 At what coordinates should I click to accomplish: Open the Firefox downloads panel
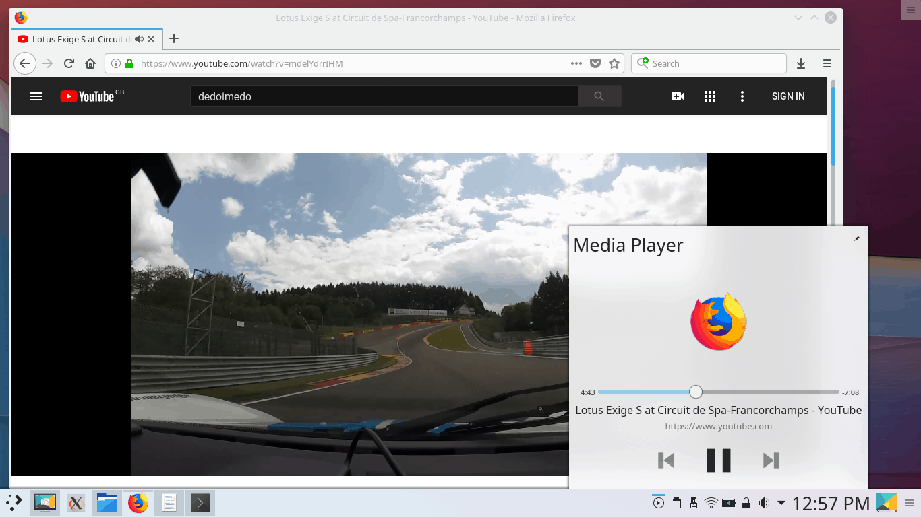pos(801,63)
